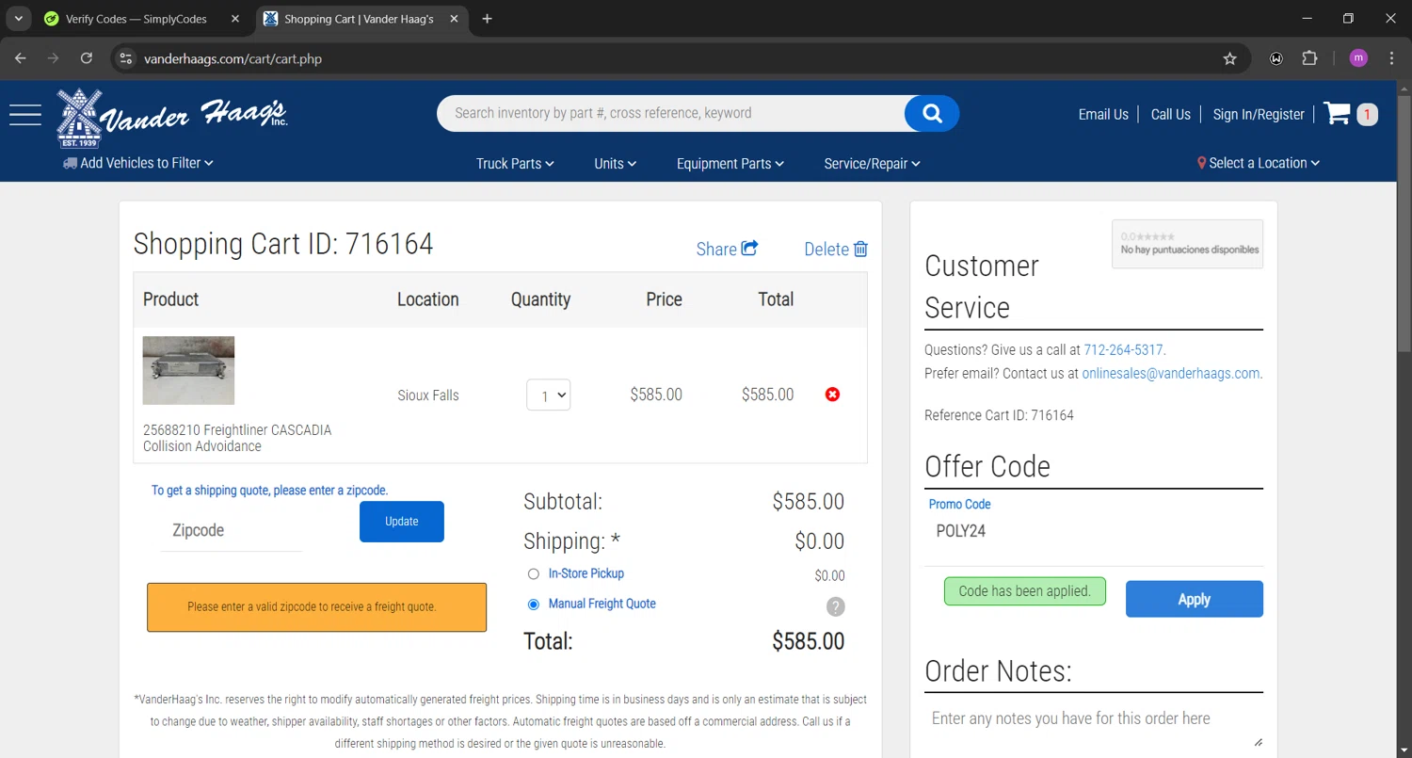Click the Delete trash can icon
This screenshot has height=758, width=1412.
point(860,250)
